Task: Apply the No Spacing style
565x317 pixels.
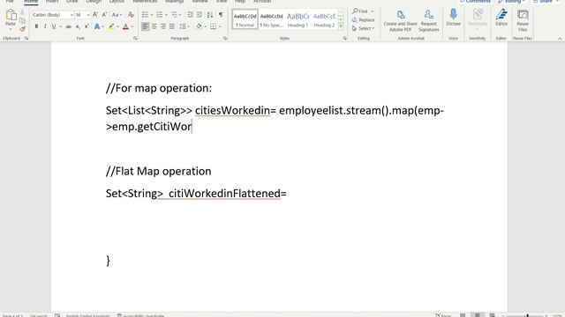Action: point(271,19)
